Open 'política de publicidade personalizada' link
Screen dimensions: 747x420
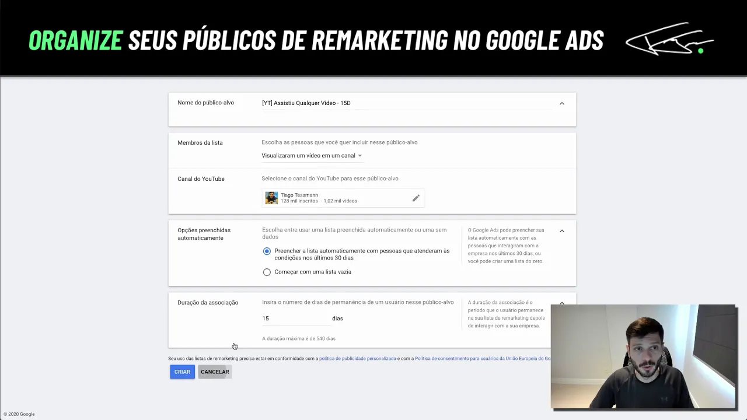357,359
